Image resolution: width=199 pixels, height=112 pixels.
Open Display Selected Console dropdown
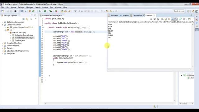pyautogui.click(x=187, y=19)
